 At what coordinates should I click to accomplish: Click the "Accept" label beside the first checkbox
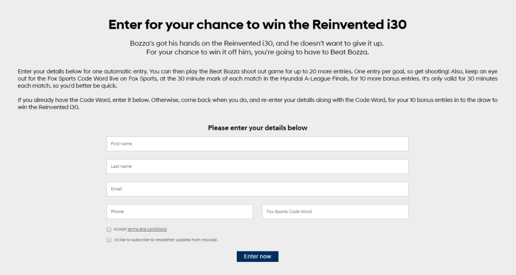point(120,229)
